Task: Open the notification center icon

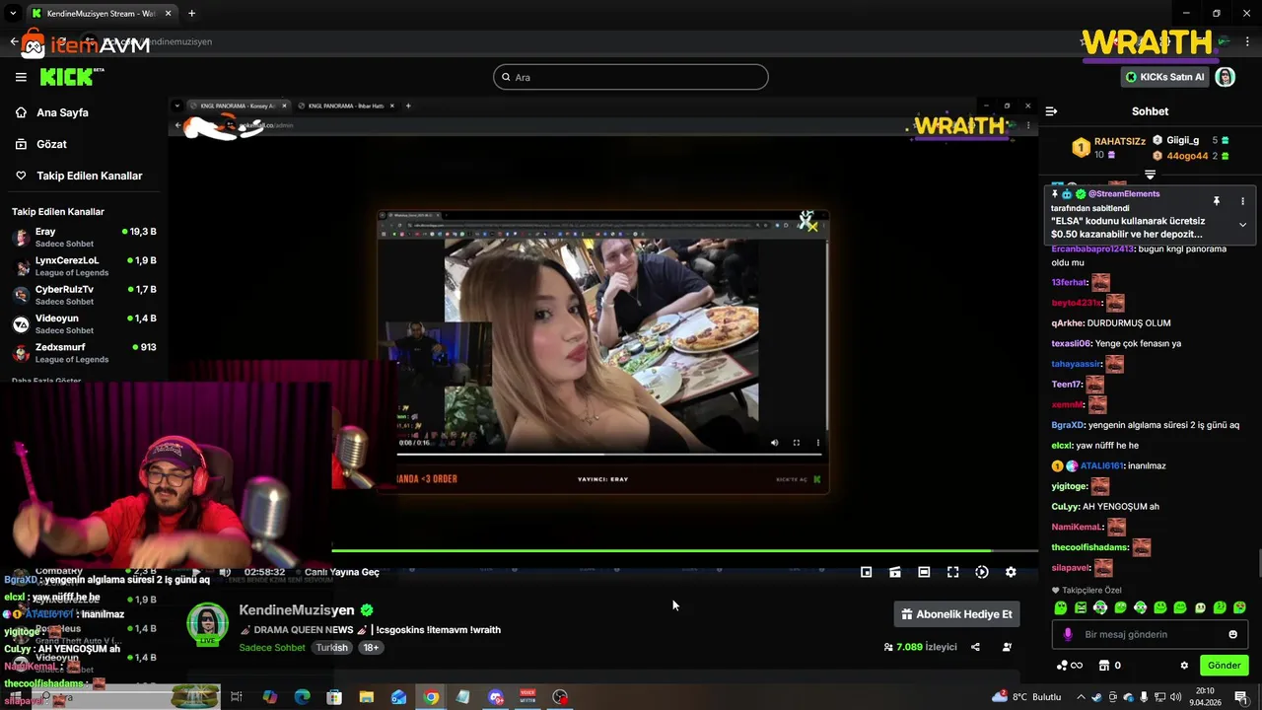Action: tap(1241, 697)
